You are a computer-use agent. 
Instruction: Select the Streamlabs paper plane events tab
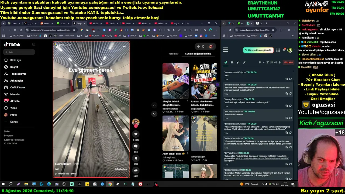226,63
